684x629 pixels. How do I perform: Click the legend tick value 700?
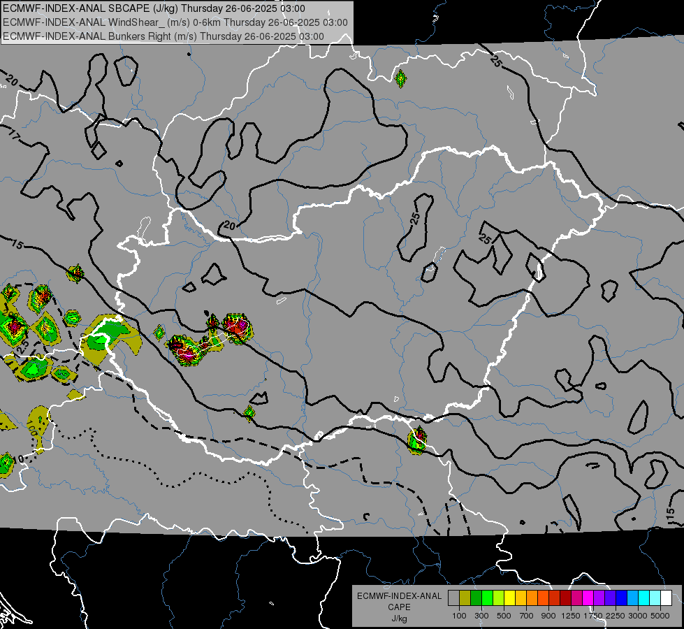(x=527, y=616)
